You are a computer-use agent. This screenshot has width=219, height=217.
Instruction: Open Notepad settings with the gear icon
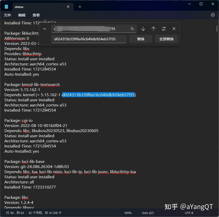(213, 15)
